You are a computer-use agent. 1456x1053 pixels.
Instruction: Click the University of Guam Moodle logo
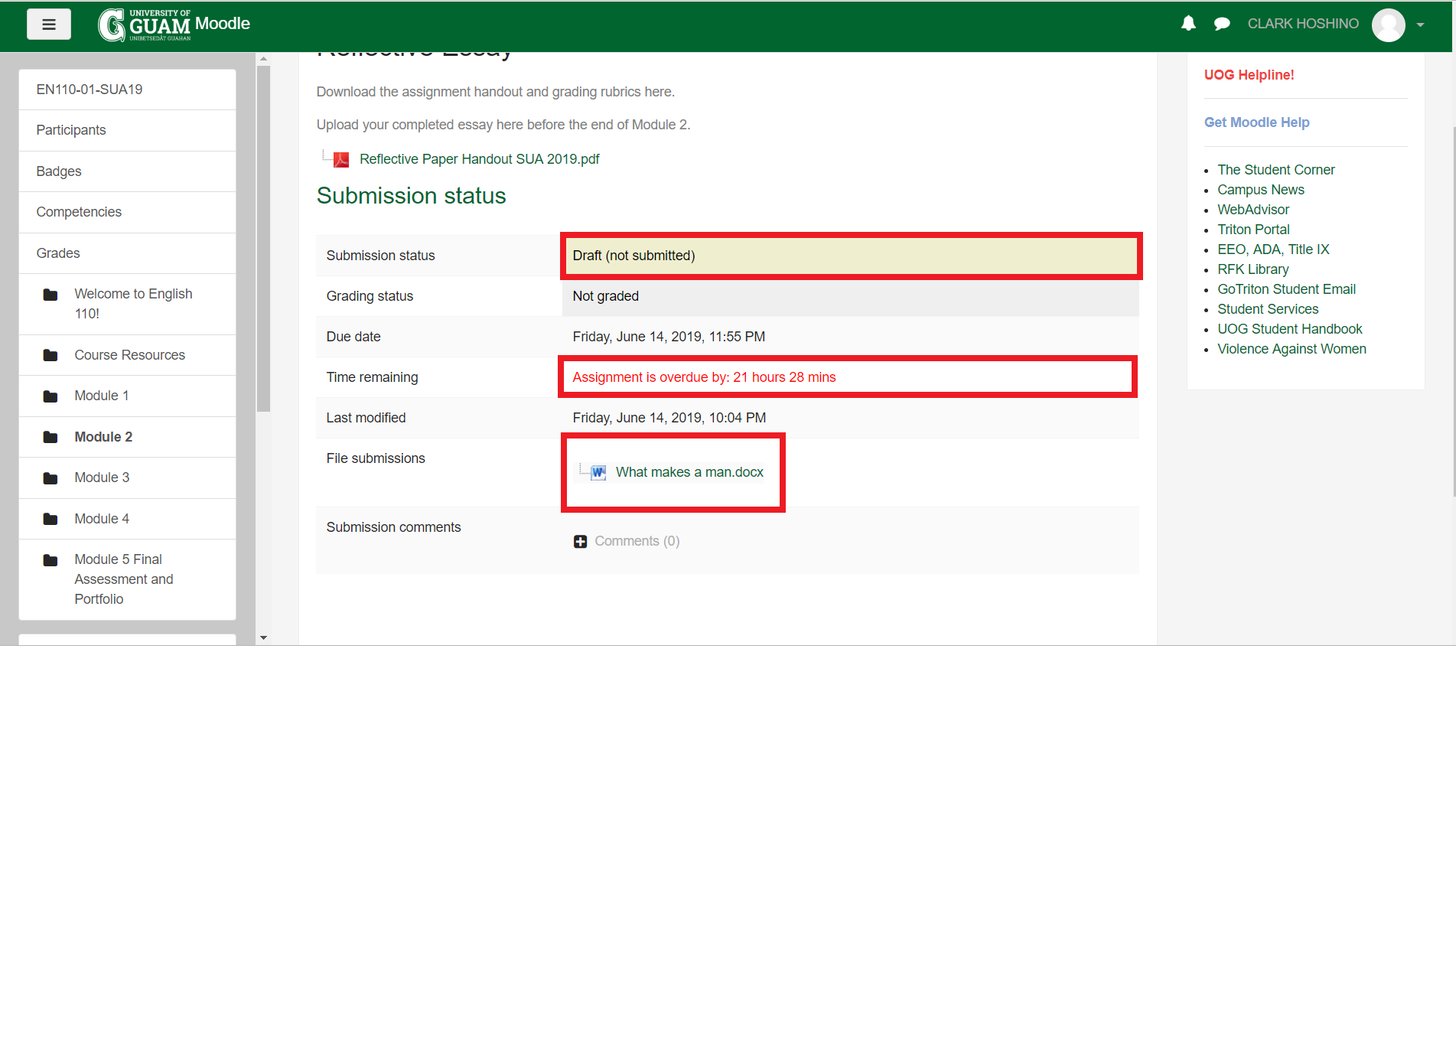click(174, 24)
